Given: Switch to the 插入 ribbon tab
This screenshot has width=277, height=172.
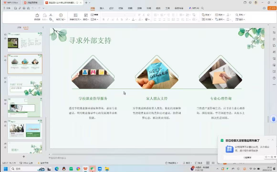Looking at the screenshot, I should pyautogui.click(x=102, y=8).
